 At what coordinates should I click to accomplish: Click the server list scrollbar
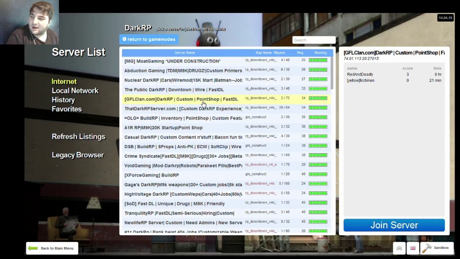click(332, 74)
